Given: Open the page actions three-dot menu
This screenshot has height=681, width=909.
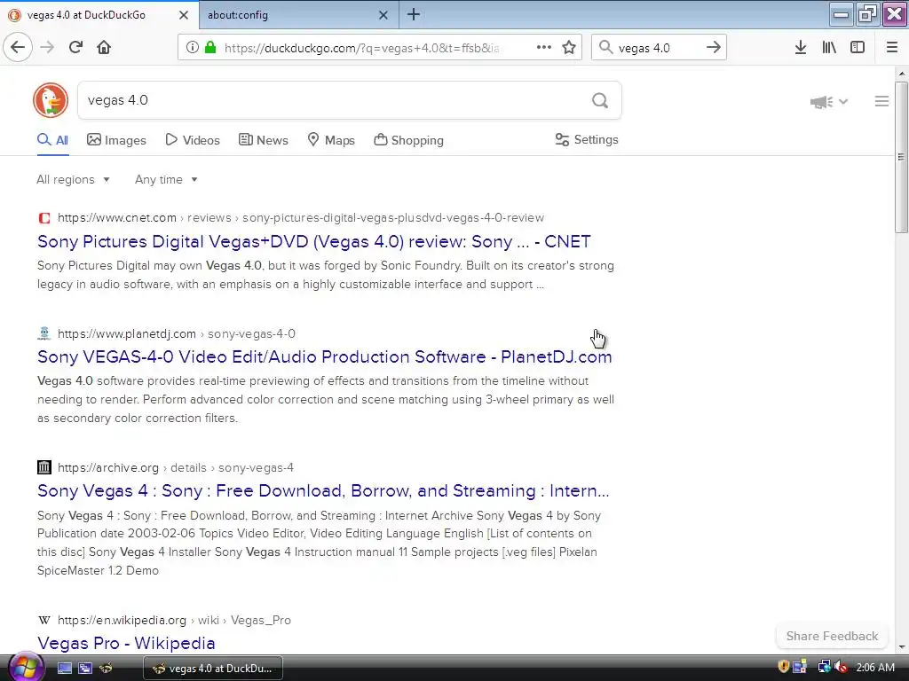Looking at the screenshot, I should pos(544,47).
